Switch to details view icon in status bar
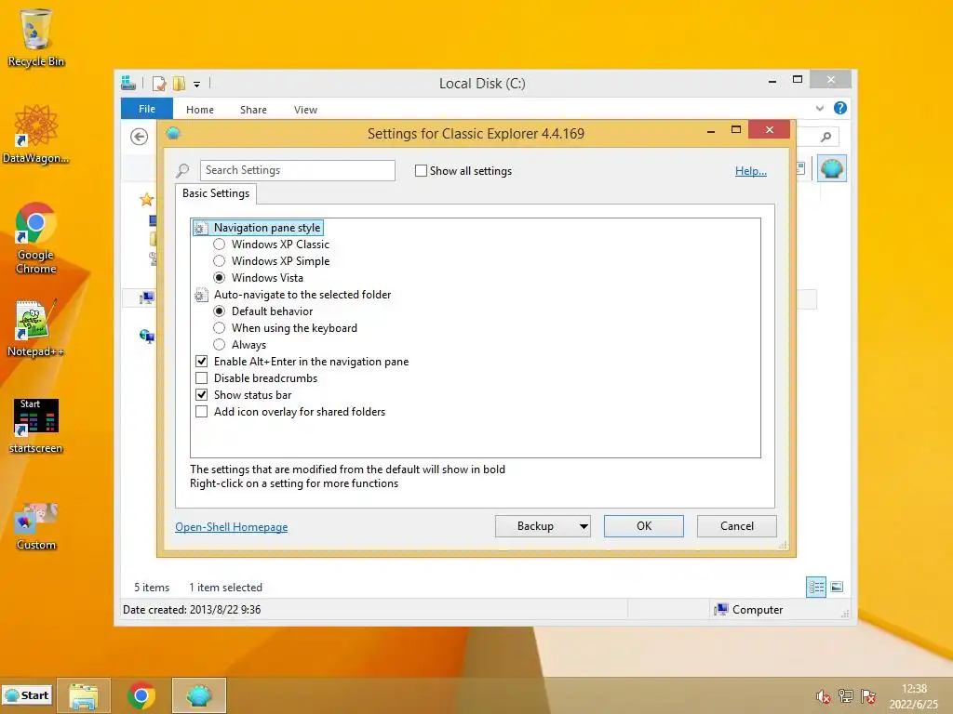 (x=815, y=587)
